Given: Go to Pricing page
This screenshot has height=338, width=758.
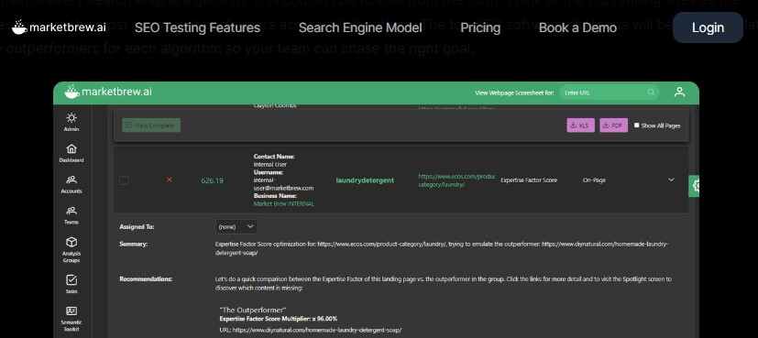Looking at the screenshot, I should pyautogui.click(x=480, y=27).
